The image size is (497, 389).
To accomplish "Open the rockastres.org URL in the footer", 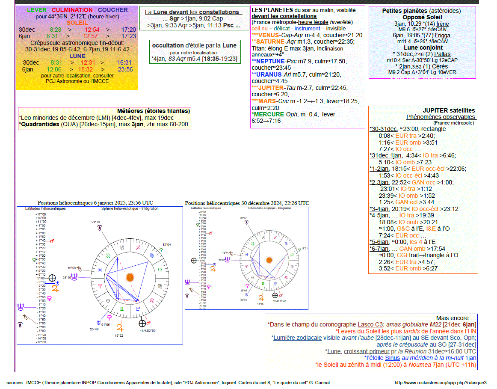I will (x=441, y=383).
